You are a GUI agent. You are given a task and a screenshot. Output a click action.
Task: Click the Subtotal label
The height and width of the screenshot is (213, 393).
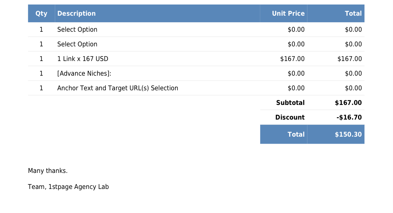pyautogui.click(x=290, y=103)
